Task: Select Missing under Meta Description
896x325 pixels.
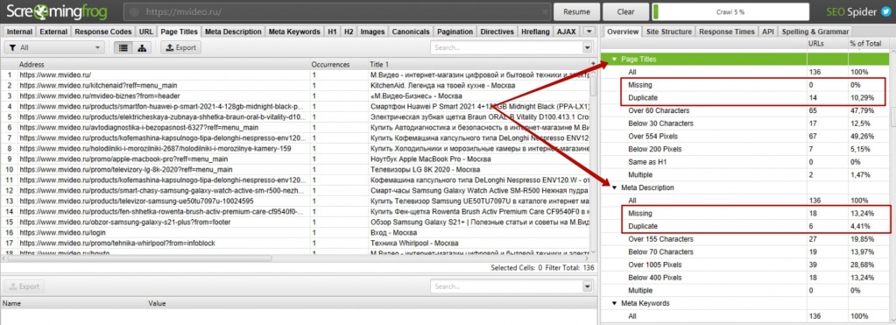Action: coord(745,213)
